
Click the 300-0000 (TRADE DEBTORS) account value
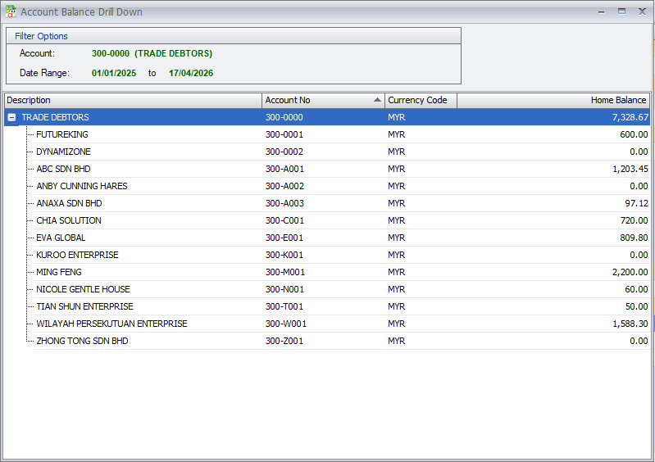pyautogui.click(x=152, y=53)
